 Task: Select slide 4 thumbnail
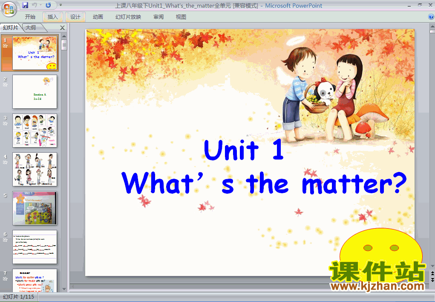click(35, 169)
